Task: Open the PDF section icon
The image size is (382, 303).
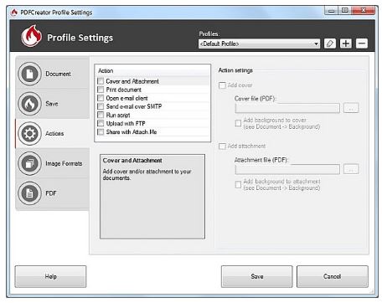Action: [x=29, y=193]
